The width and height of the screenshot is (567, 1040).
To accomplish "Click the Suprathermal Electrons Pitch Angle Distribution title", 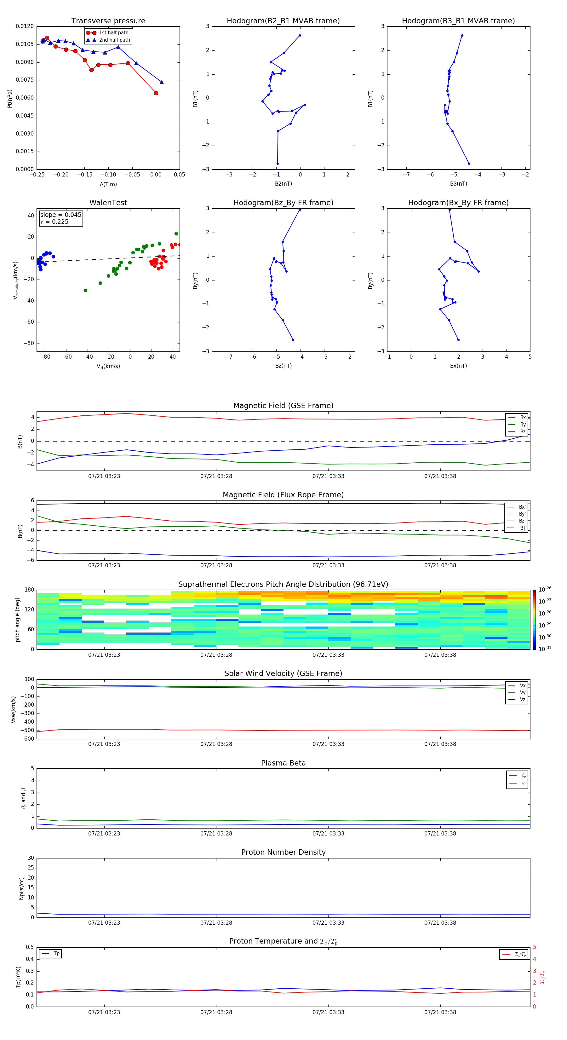I will point(283,584).
